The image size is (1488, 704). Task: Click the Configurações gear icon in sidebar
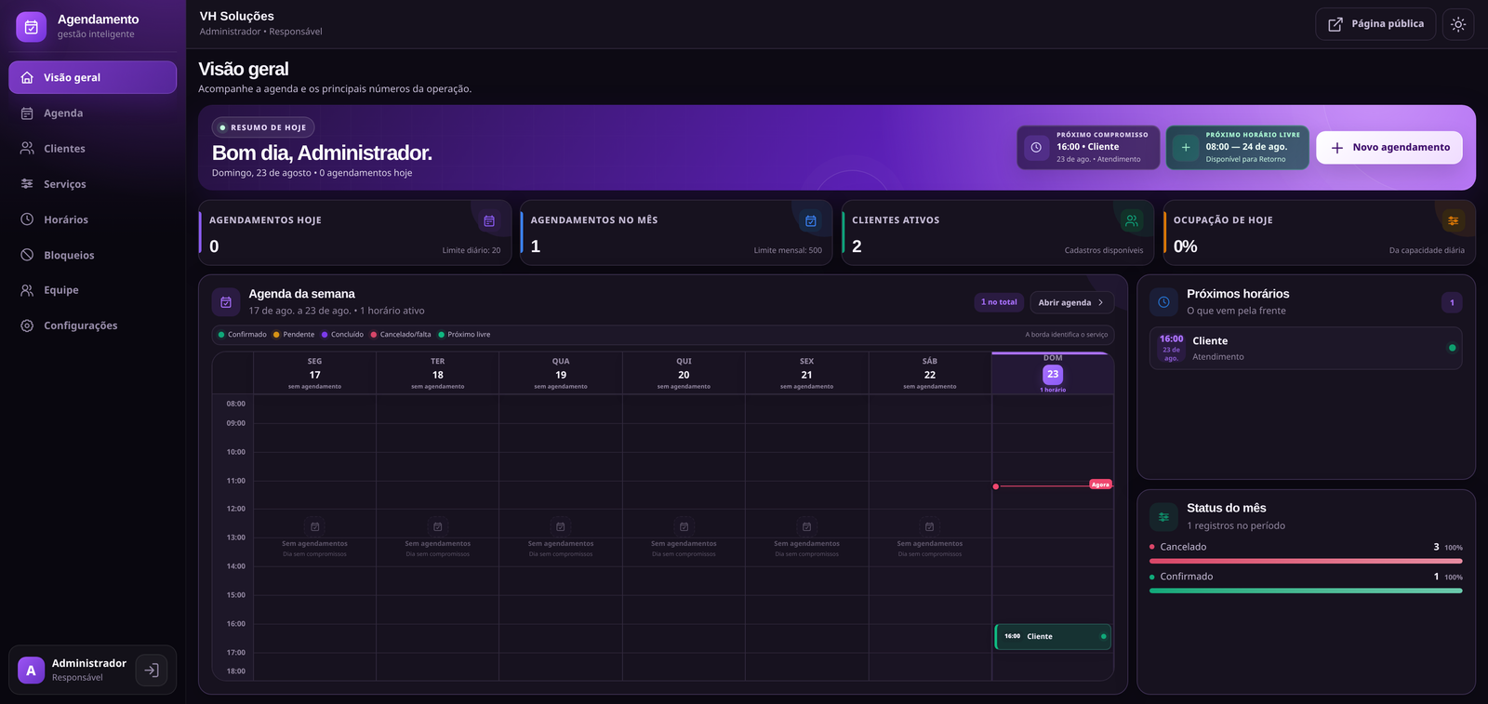tap(27, 325)
